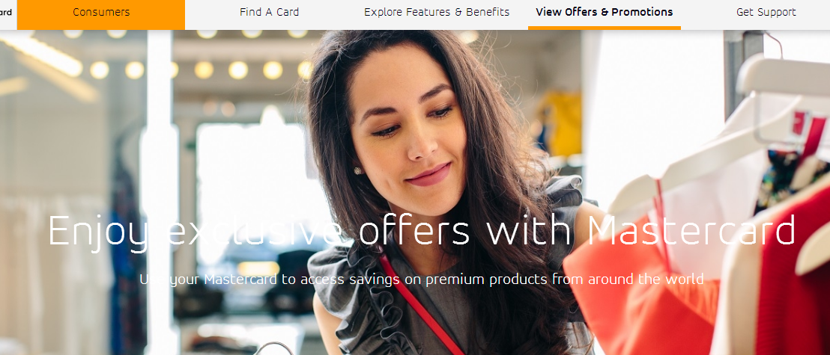Open the Consumers navigation section
Image resolution: width=830 pixels, height=355 pixels.
click(101, 12)
